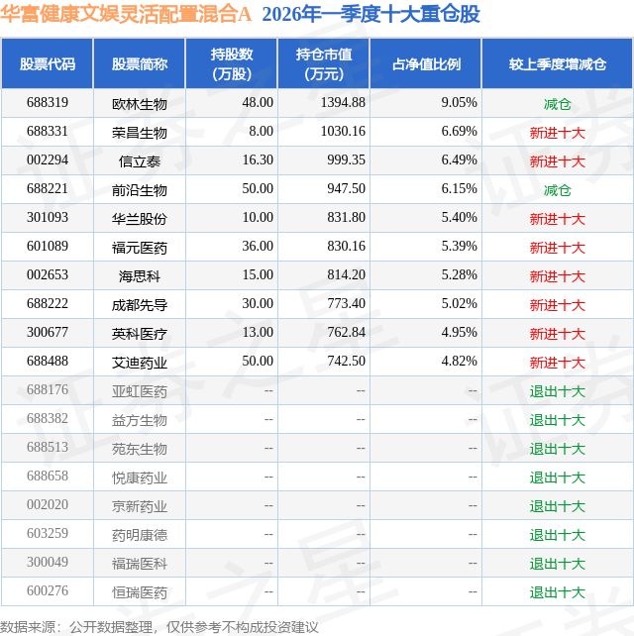
Task: Select stock name 华兰股份
Action: coord(140,220)
